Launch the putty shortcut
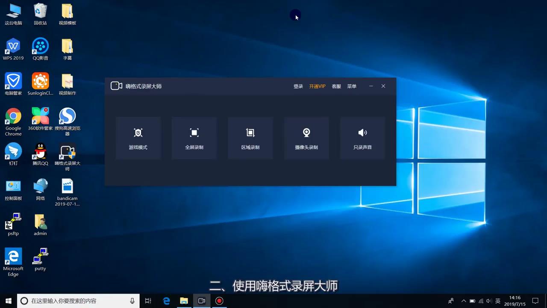Image resolution: width=547 pixels, height=308 pixels. point(40,260)
